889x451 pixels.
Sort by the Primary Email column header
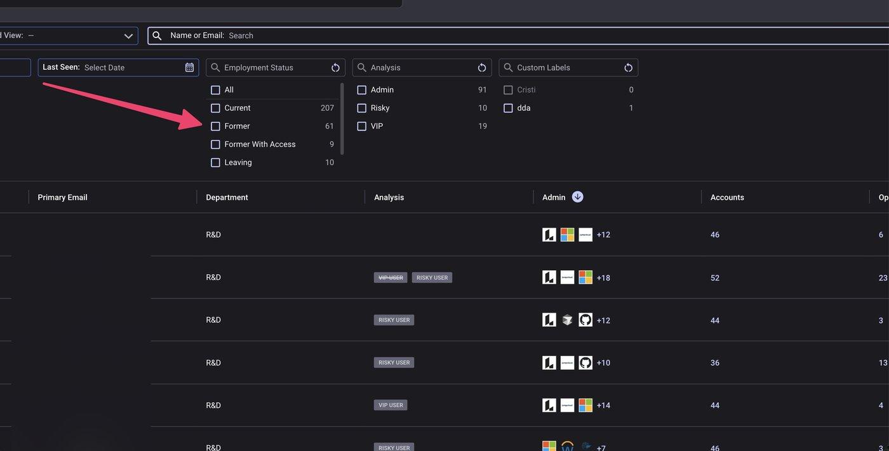coord(62,197)
